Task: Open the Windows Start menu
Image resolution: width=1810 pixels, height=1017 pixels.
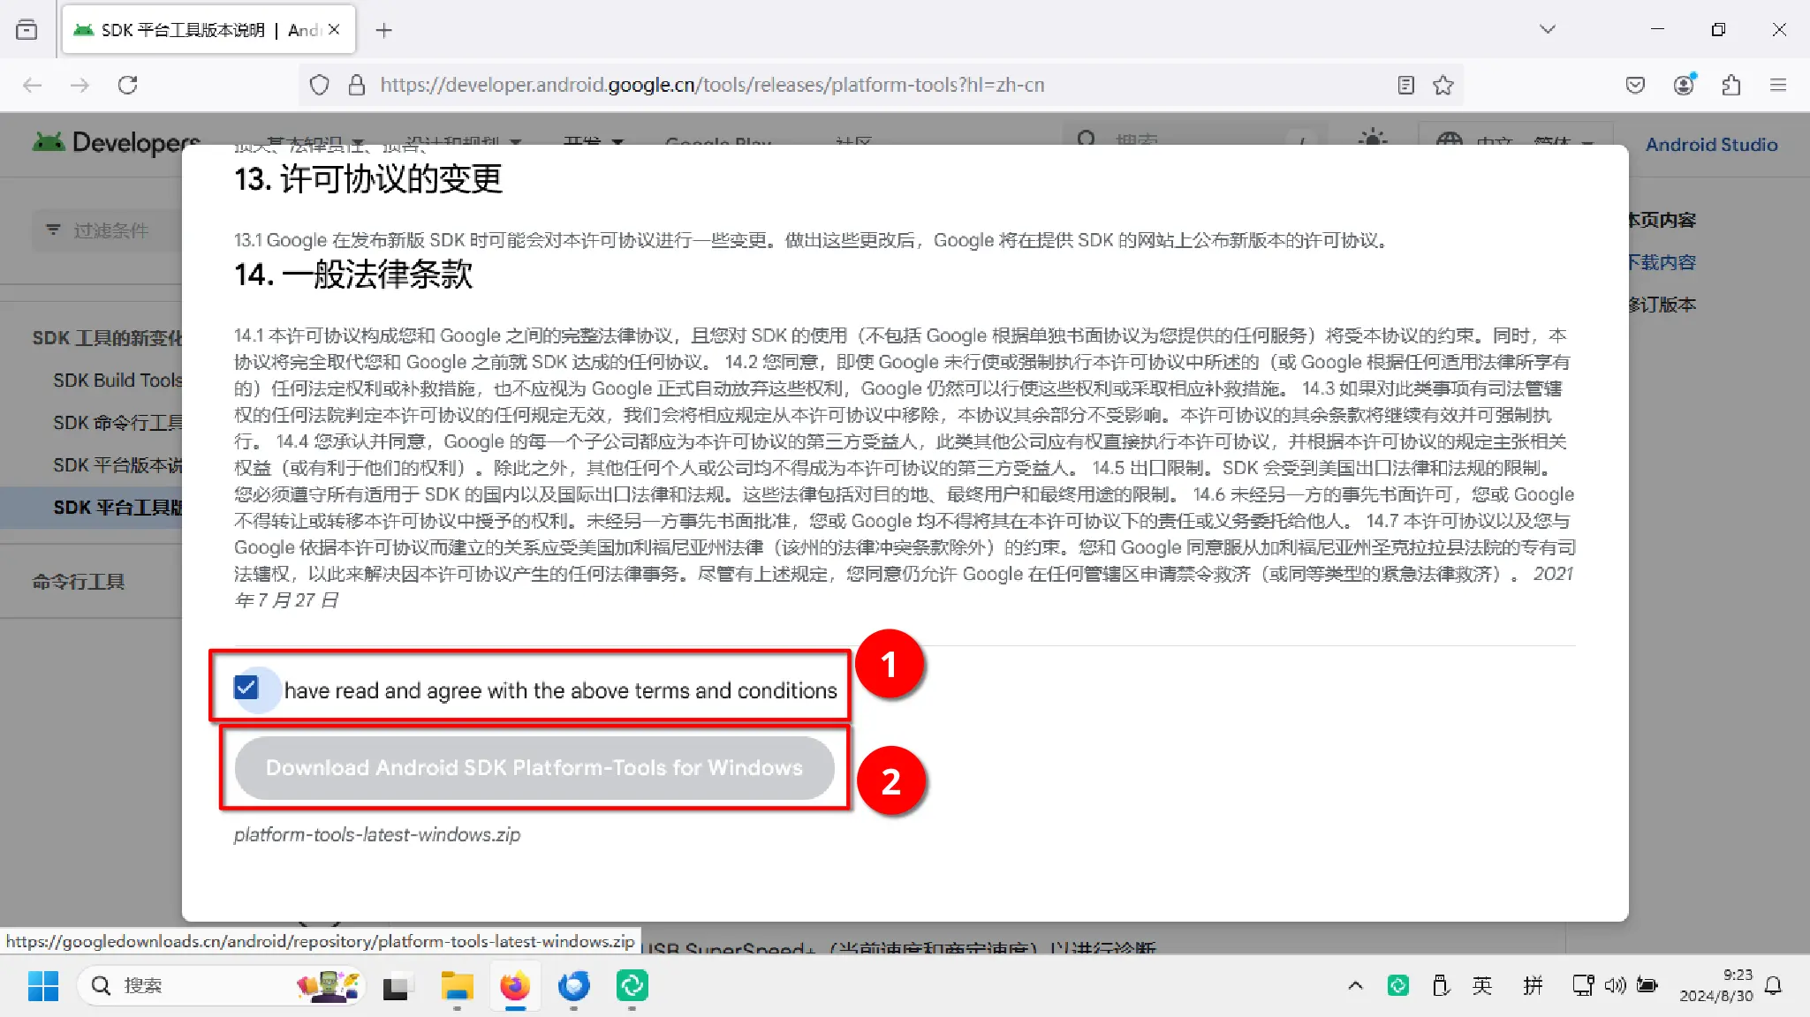Action: (x=42, y=985)
